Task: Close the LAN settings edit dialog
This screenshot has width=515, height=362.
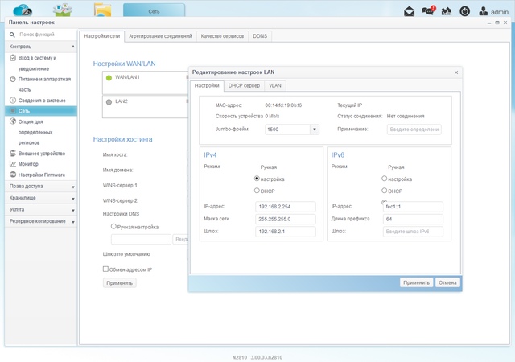Action: click(456, 72)
